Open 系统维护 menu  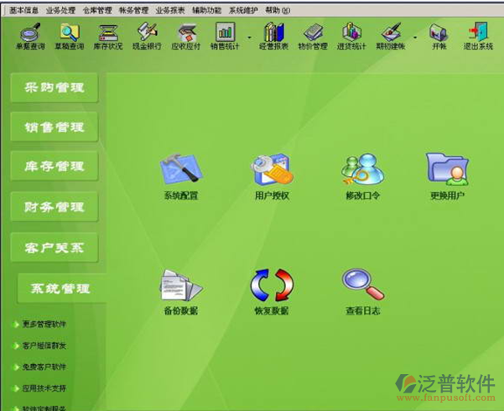(243, 11)
